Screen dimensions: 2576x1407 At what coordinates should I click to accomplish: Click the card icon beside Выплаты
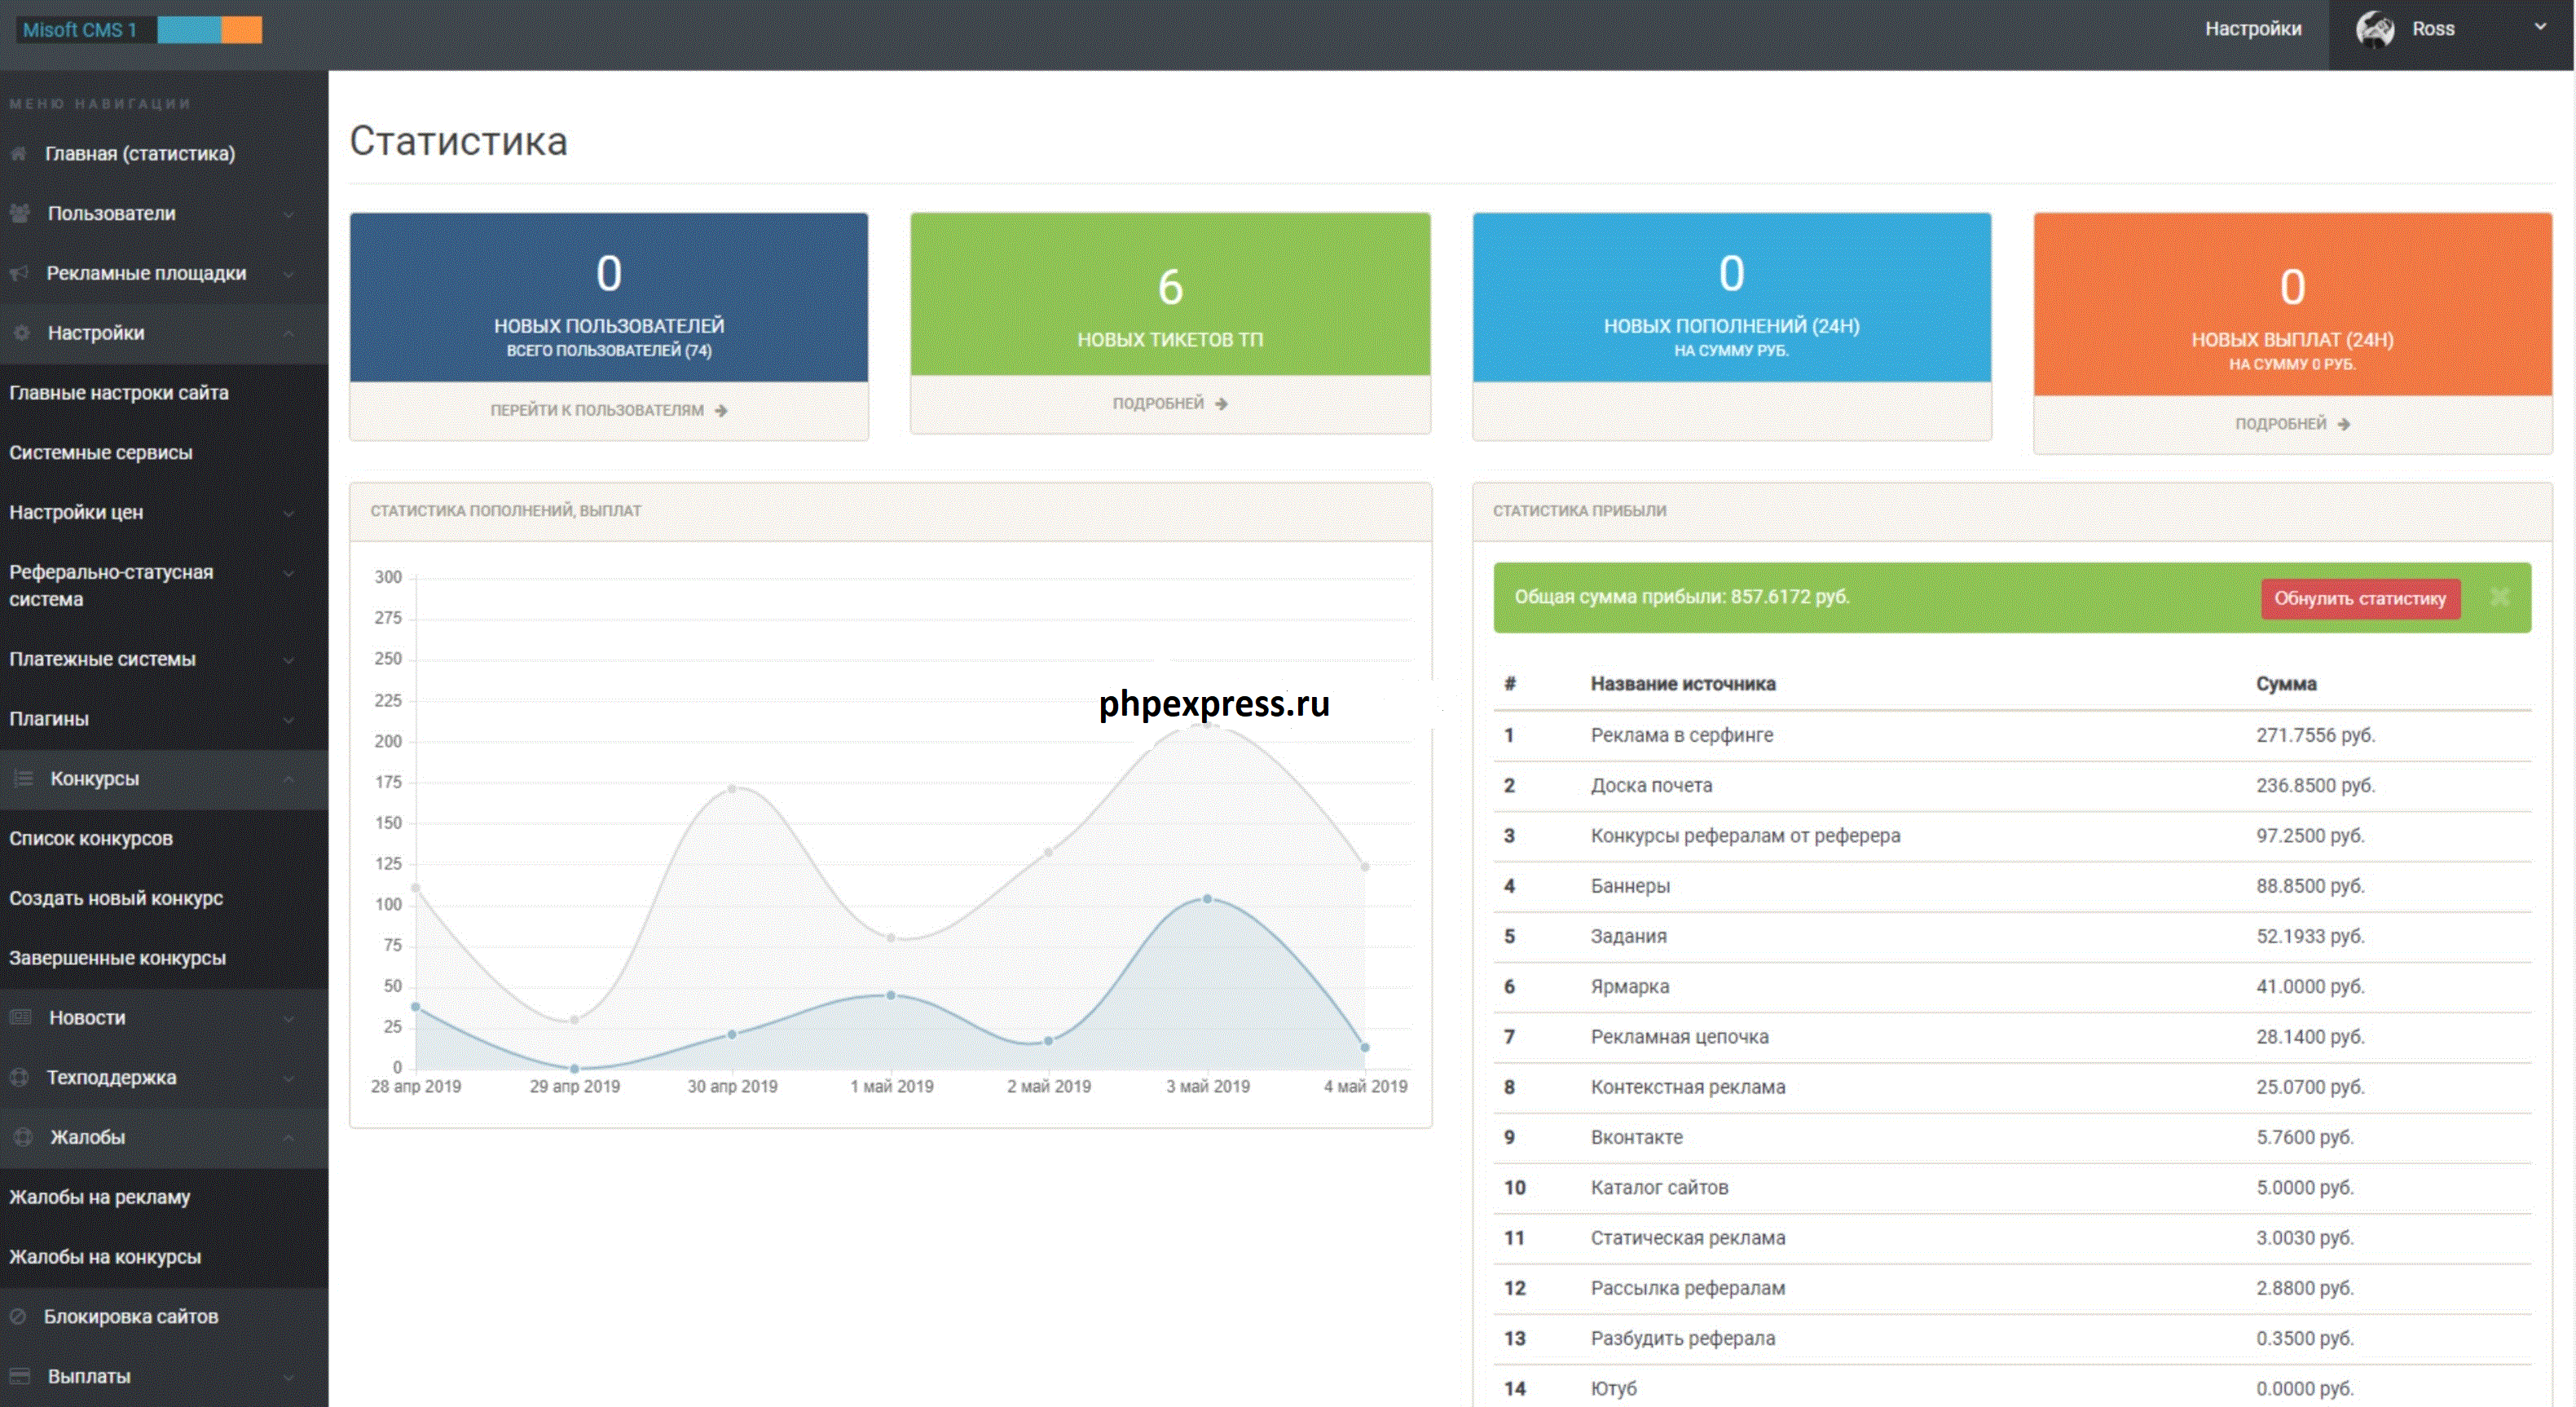19,1376
